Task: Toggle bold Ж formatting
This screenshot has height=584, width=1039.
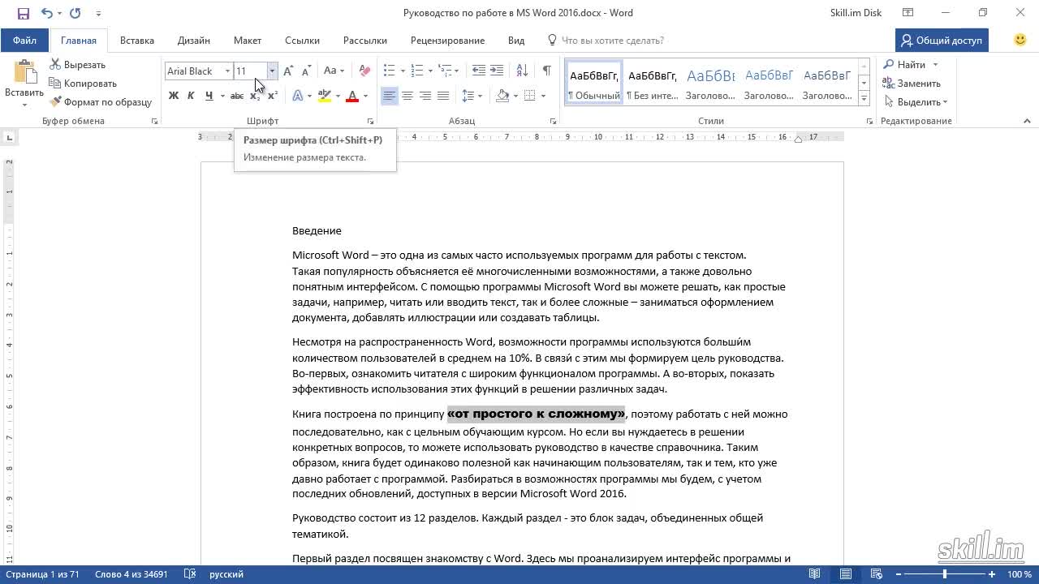Action: [173, 96]
